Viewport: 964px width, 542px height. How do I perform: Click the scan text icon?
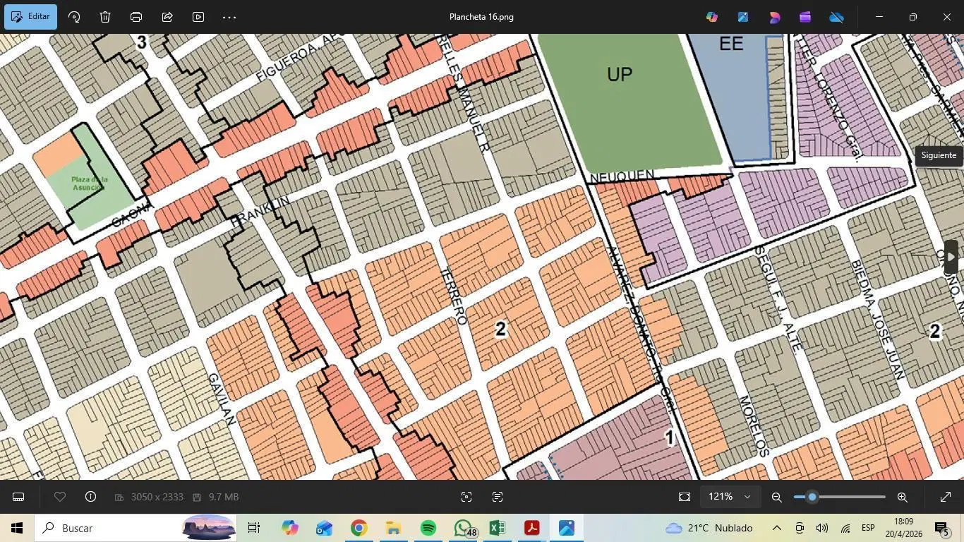click(498, 497)
